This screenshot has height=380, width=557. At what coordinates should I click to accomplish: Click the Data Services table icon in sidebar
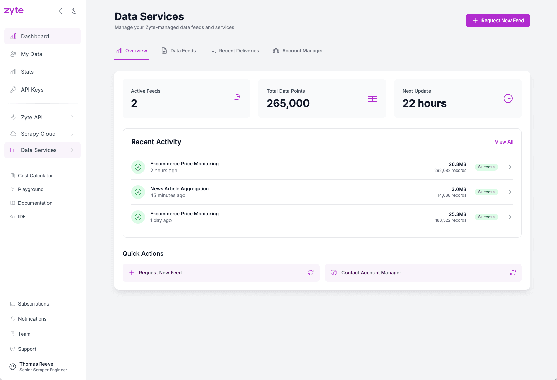click(x=13, y=150)
